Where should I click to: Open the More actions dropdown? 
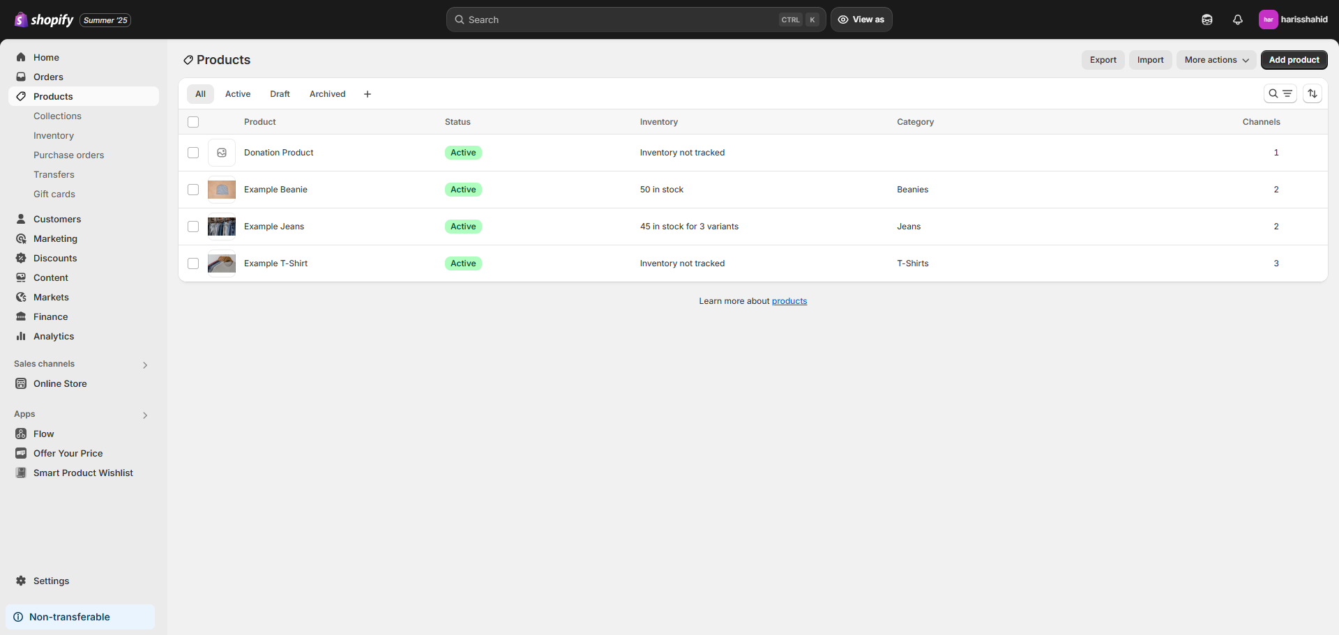tap(1216, 60)
